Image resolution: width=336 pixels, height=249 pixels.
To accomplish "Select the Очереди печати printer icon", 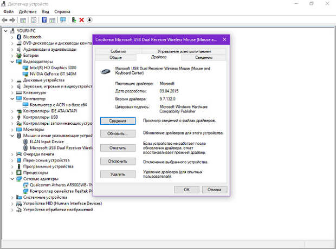I will 19,154.
